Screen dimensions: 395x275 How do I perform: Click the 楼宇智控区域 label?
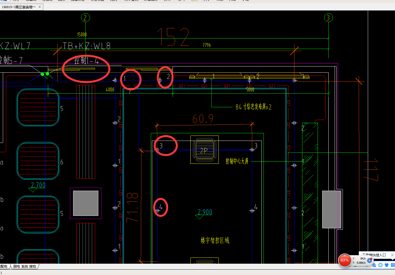tap(215, 240)
